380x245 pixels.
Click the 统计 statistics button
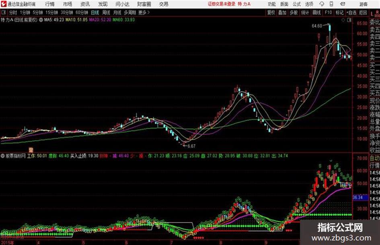[305, 12]
